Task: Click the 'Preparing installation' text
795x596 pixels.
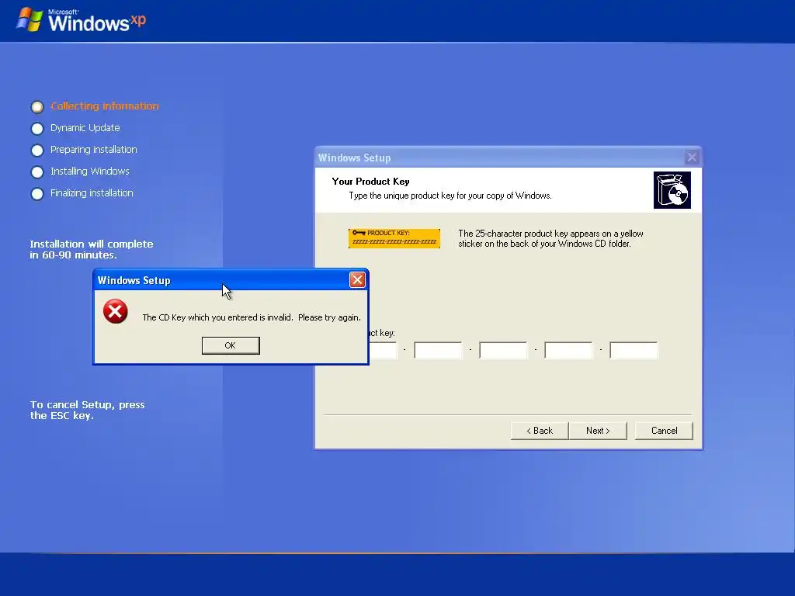Action: coord(94,150)
